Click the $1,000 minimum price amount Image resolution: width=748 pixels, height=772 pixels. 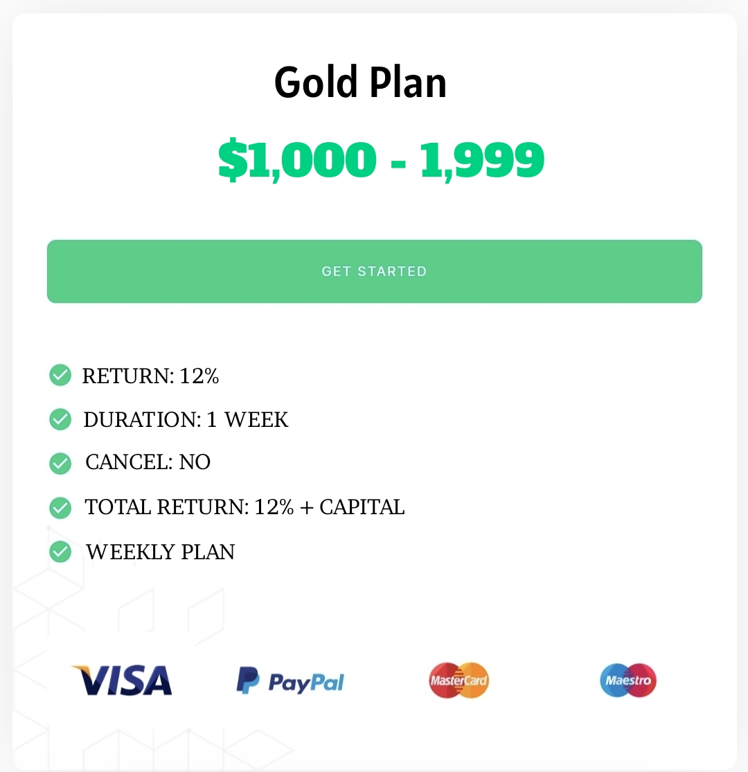point(297,160)
